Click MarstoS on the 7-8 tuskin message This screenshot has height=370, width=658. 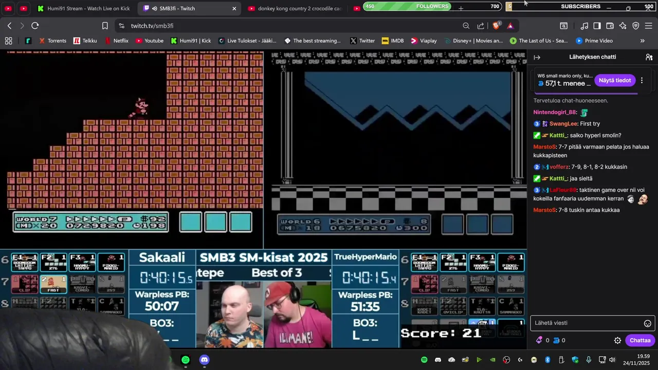point(545,210)
